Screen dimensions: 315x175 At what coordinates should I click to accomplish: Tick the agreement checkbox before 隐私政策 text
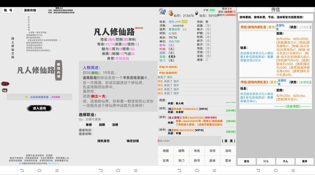[20, 163]
